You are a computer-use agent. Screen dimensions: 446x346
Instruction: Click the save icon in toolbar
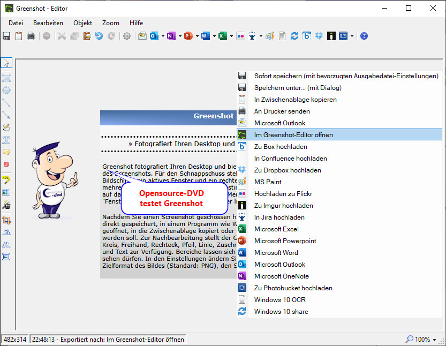point(6,36)
